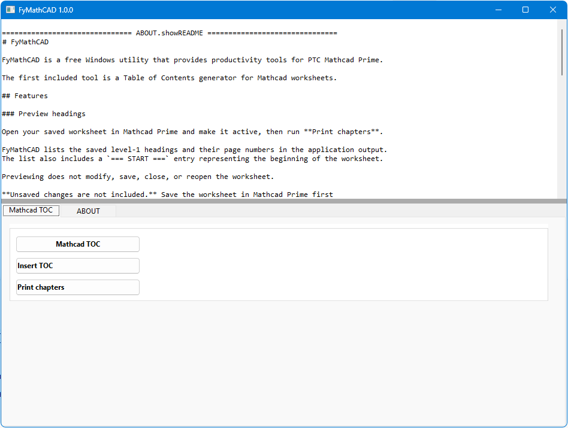Click the FyMathCAD app icon in title bar
Screen dimensions: 568x428
pos(10,10)
